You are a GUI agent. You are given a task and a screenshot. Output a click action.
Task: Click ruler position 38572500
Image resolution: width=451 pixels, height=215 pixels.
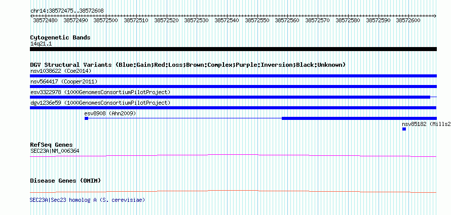pos(105,20)
